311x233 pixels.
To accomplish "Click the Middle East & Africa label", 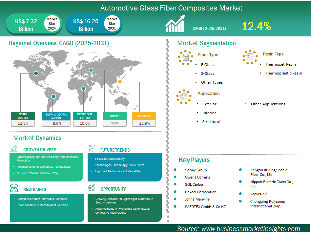I will point(85,116).
